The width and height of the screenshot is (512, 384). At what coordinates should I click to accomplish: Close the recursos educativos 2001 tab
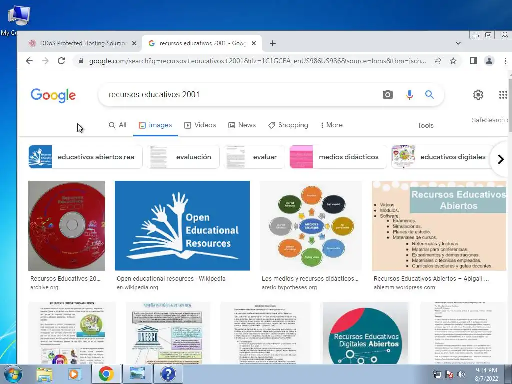pos(254,43)
